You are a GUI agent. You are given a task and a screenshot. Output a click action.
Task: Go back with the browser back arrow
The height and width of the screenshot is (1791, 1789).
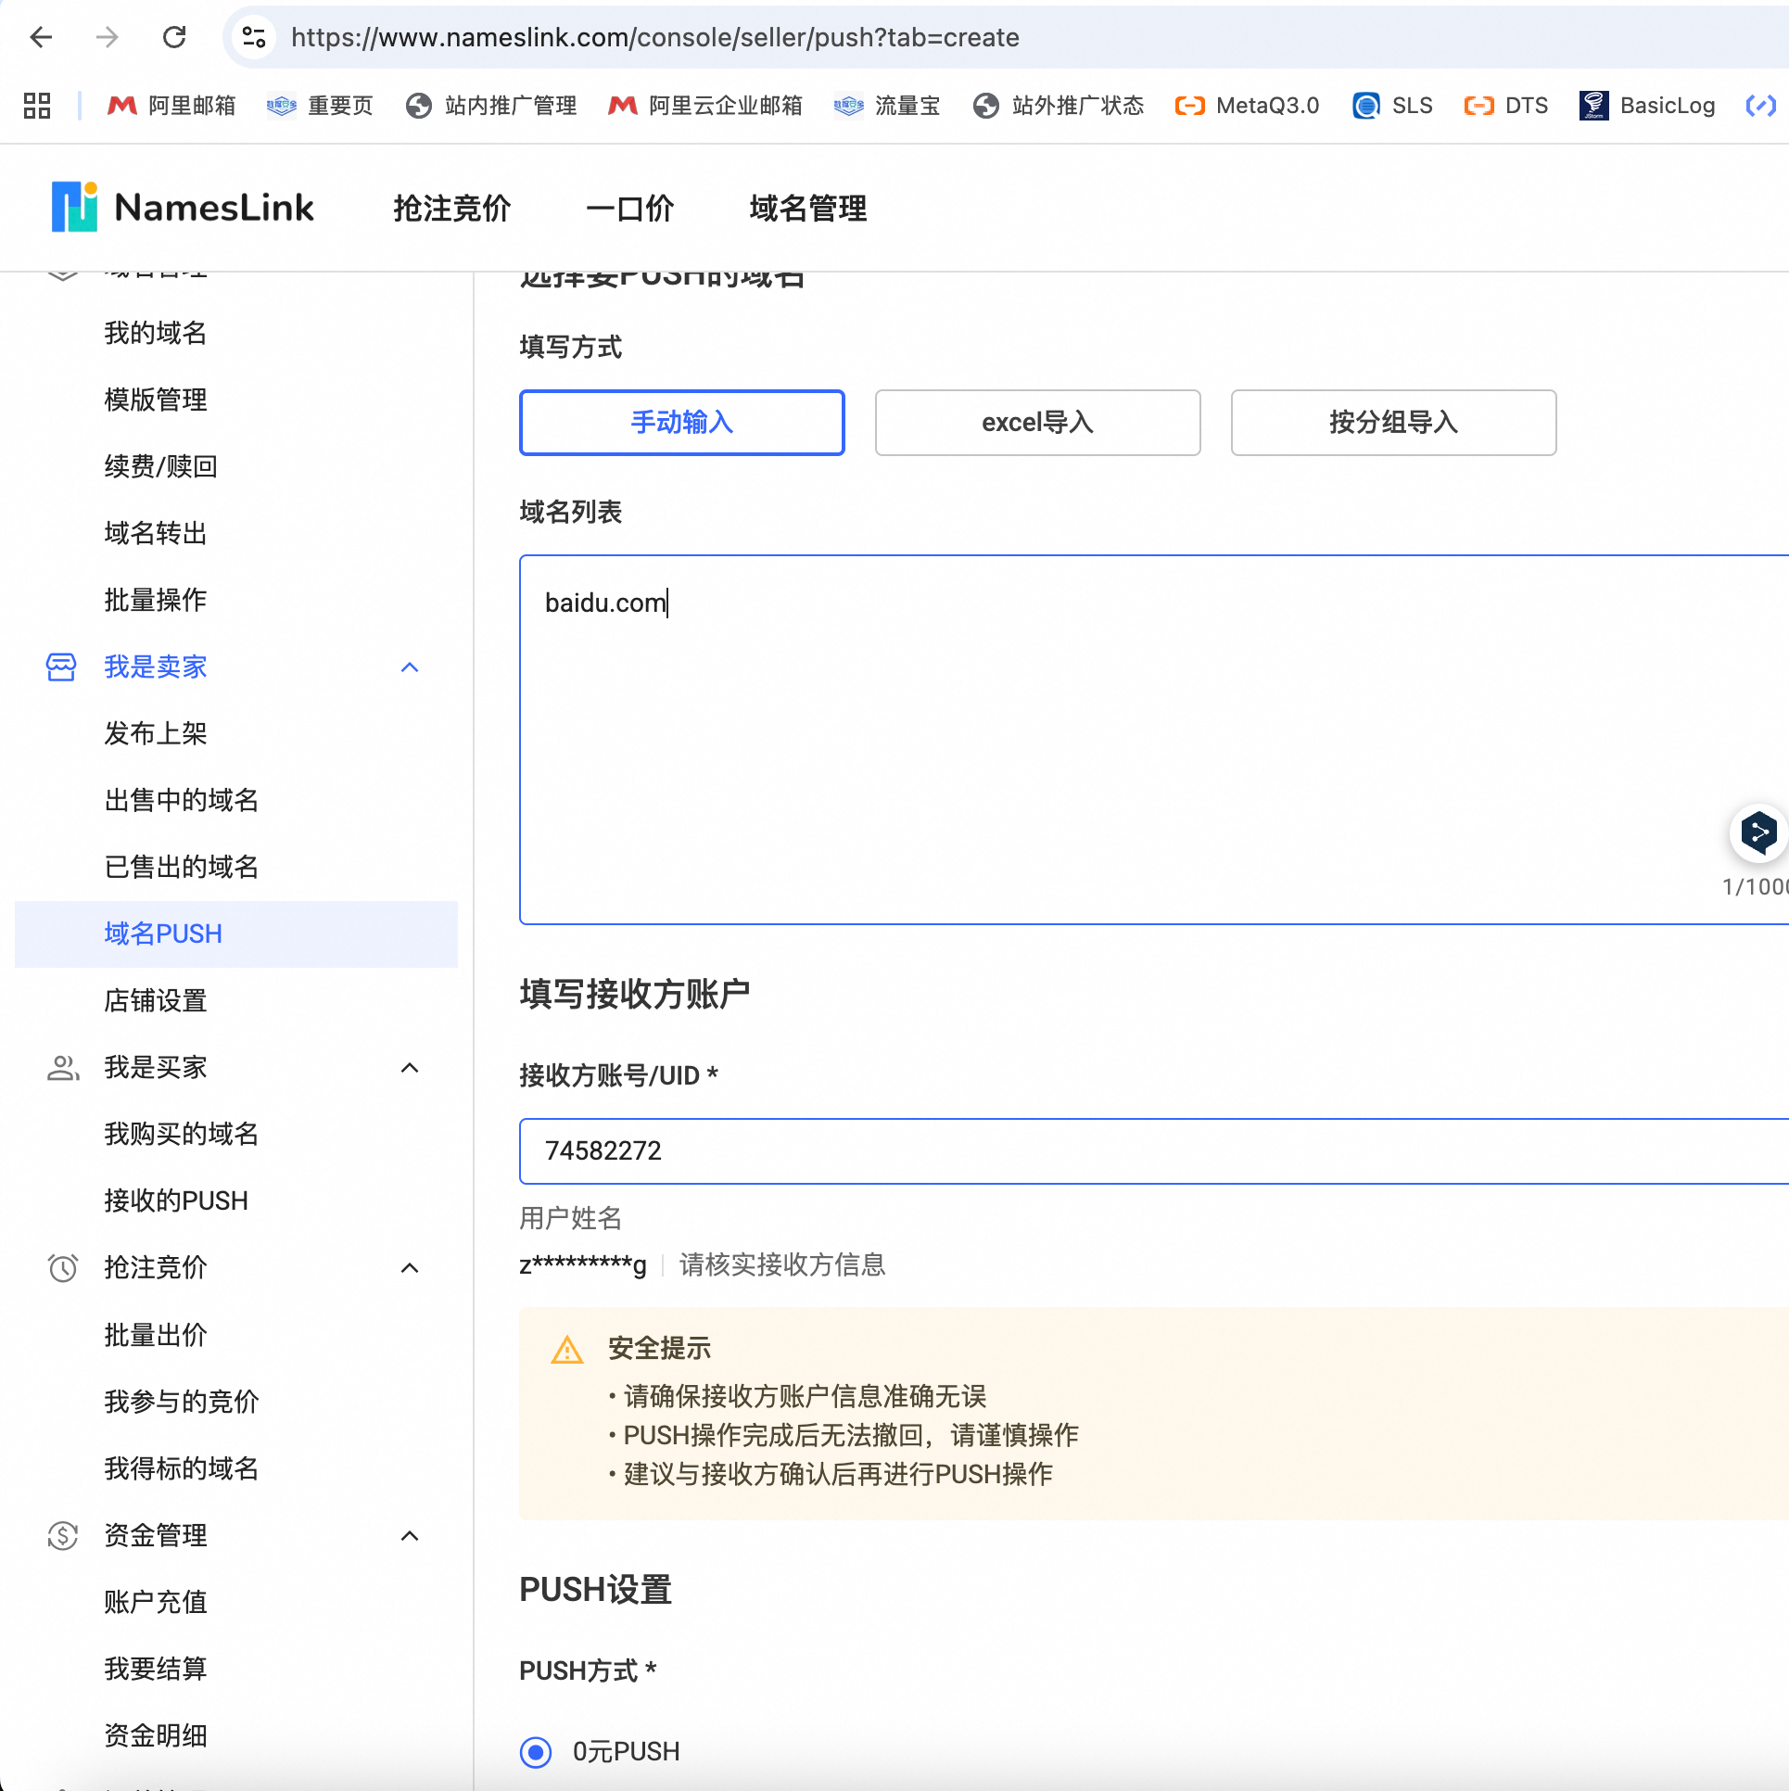click(41, 37)
